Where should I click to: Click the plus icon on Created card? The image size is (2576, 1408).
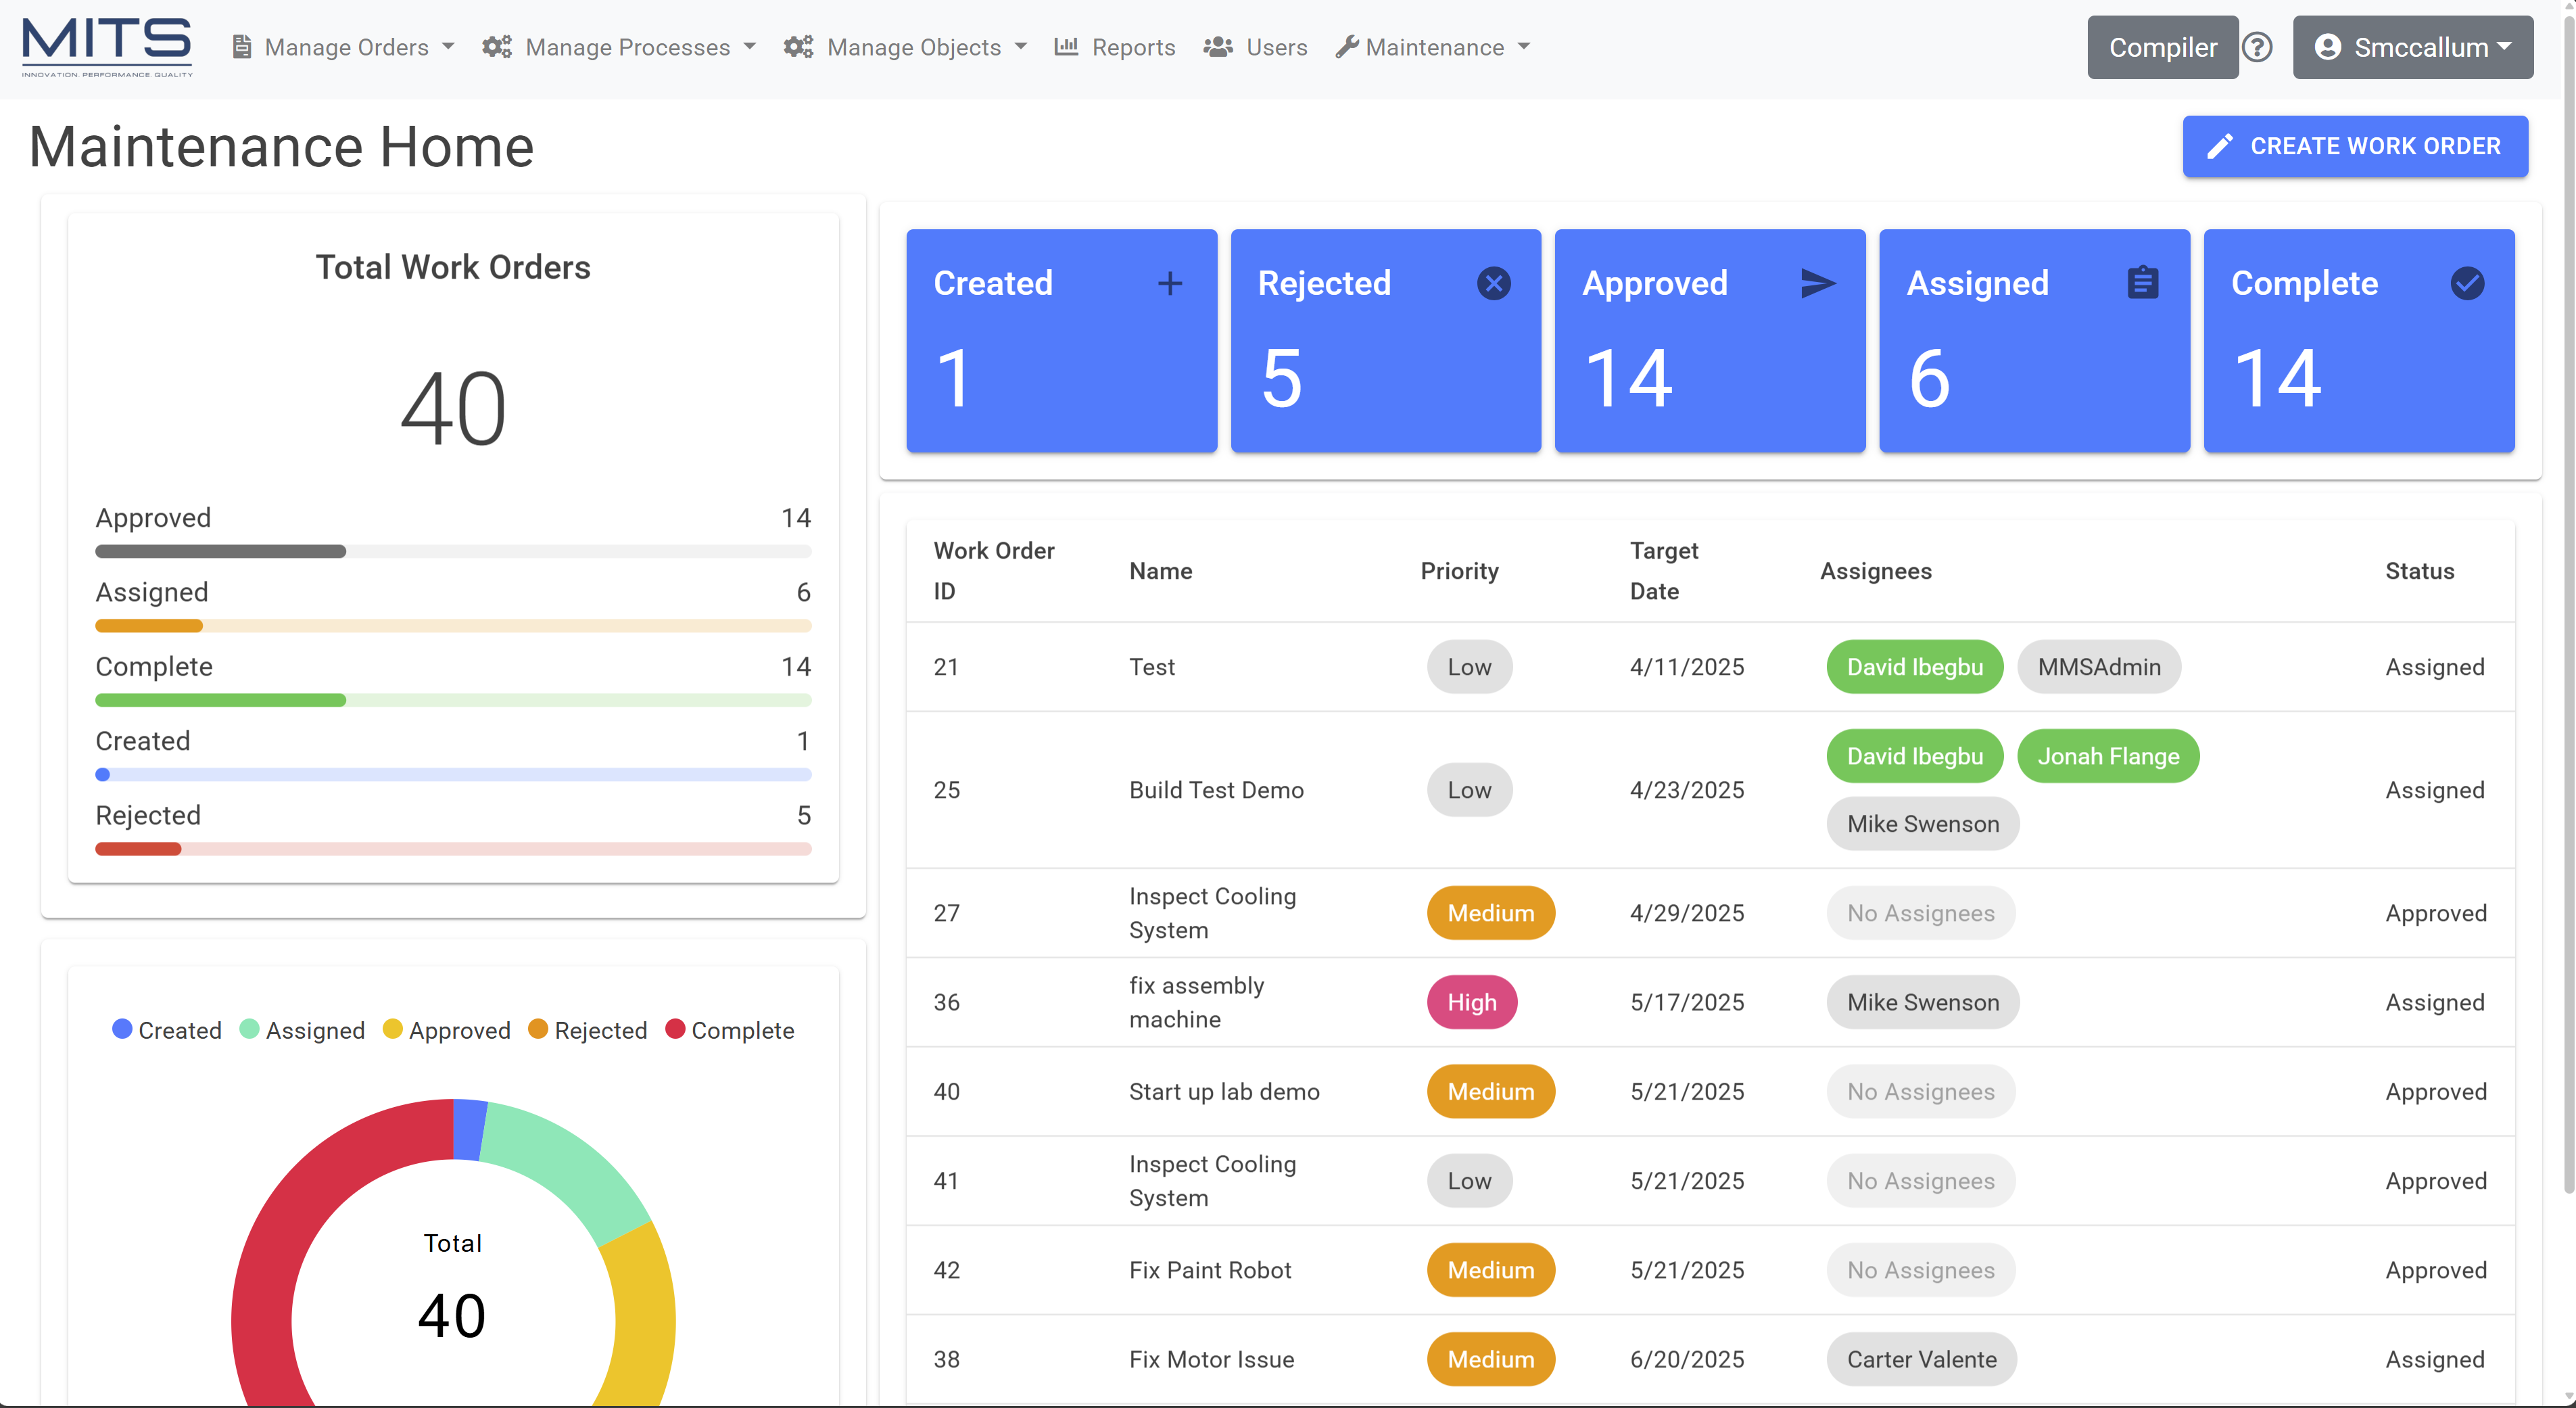point(1169,284)
